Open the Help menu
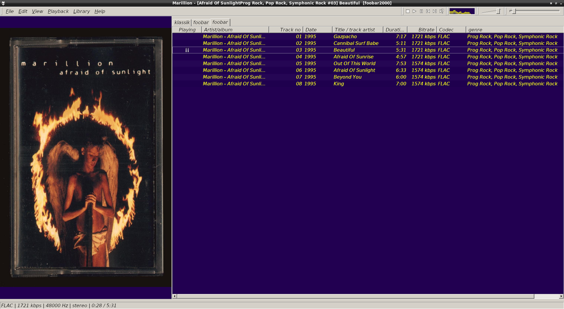This screenshot has width=564, height=309. click(100, 11)
